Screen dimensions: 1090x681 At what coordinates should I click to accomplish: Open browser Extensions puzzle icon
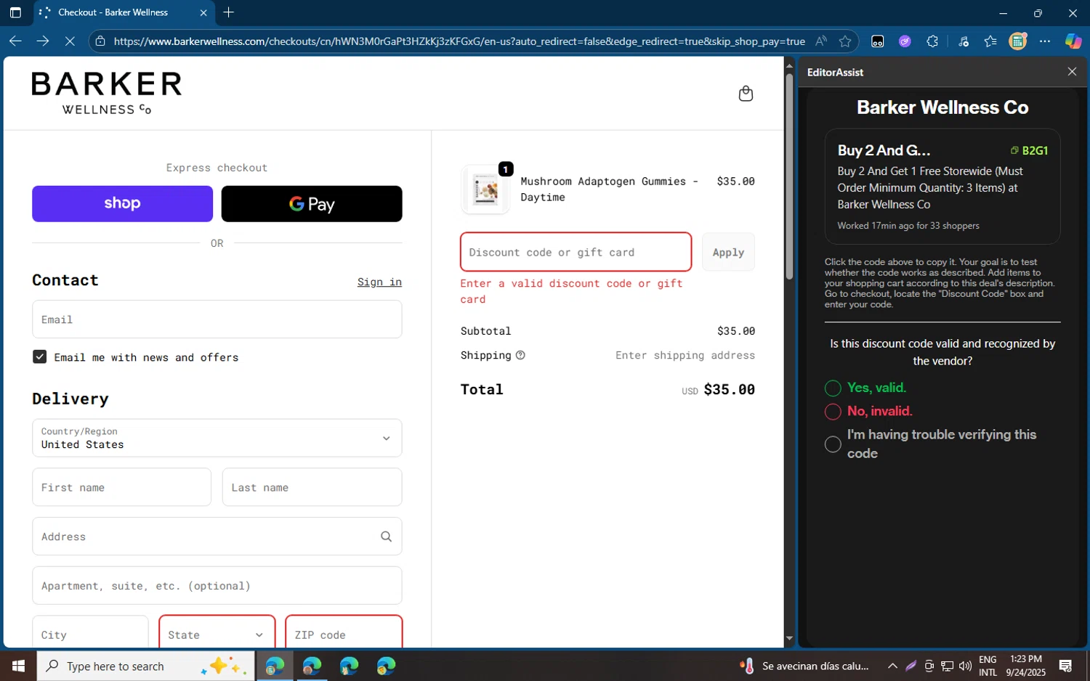tap(932, 41)
